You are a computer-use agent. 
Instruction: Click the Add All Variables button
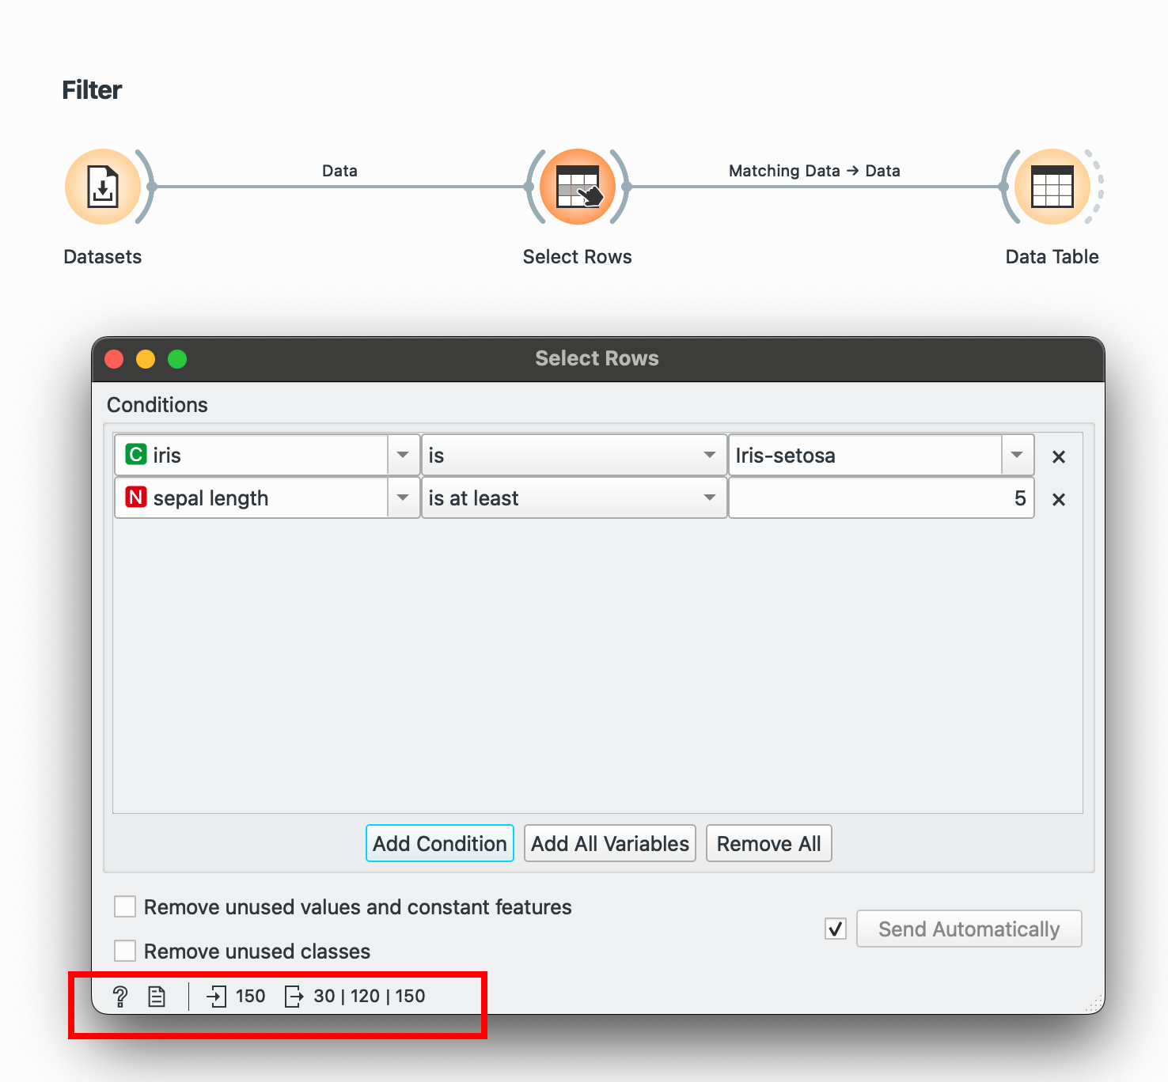tap(610, 843)
